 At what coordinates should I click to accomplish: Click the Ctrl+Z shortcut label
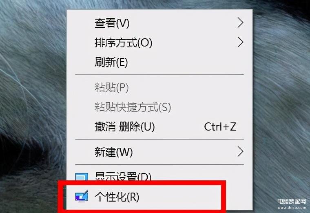click(220, 126)
